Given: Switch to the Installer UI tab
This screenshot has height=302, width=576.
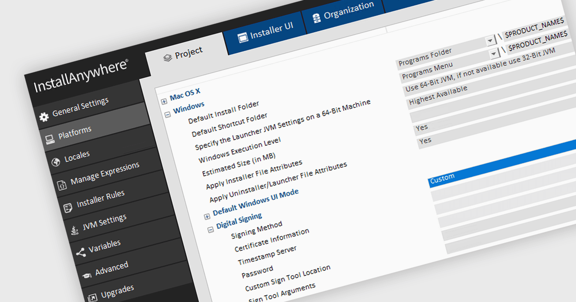Looking at the screenshot, I should 265,31.
